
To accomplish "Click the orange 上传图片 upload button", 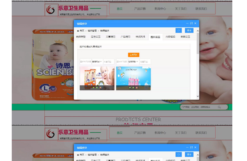I will click(133, 55).
